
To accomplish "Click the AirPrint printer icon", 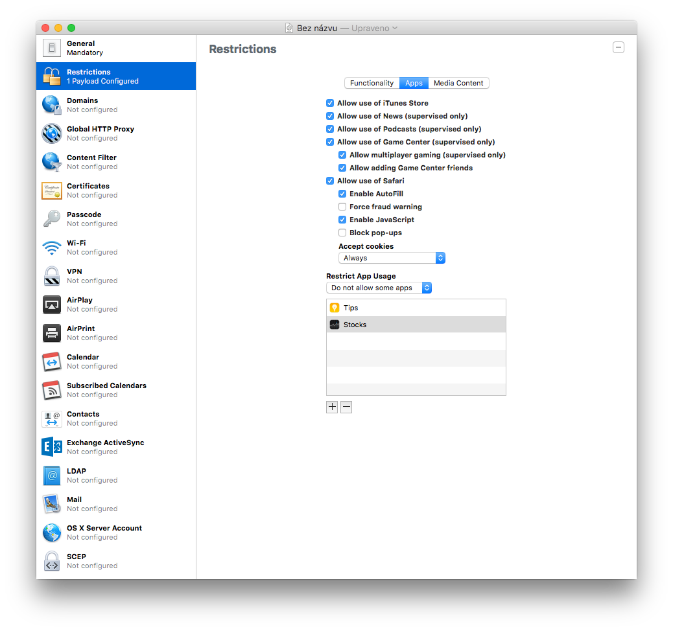I will coord(51,333).
